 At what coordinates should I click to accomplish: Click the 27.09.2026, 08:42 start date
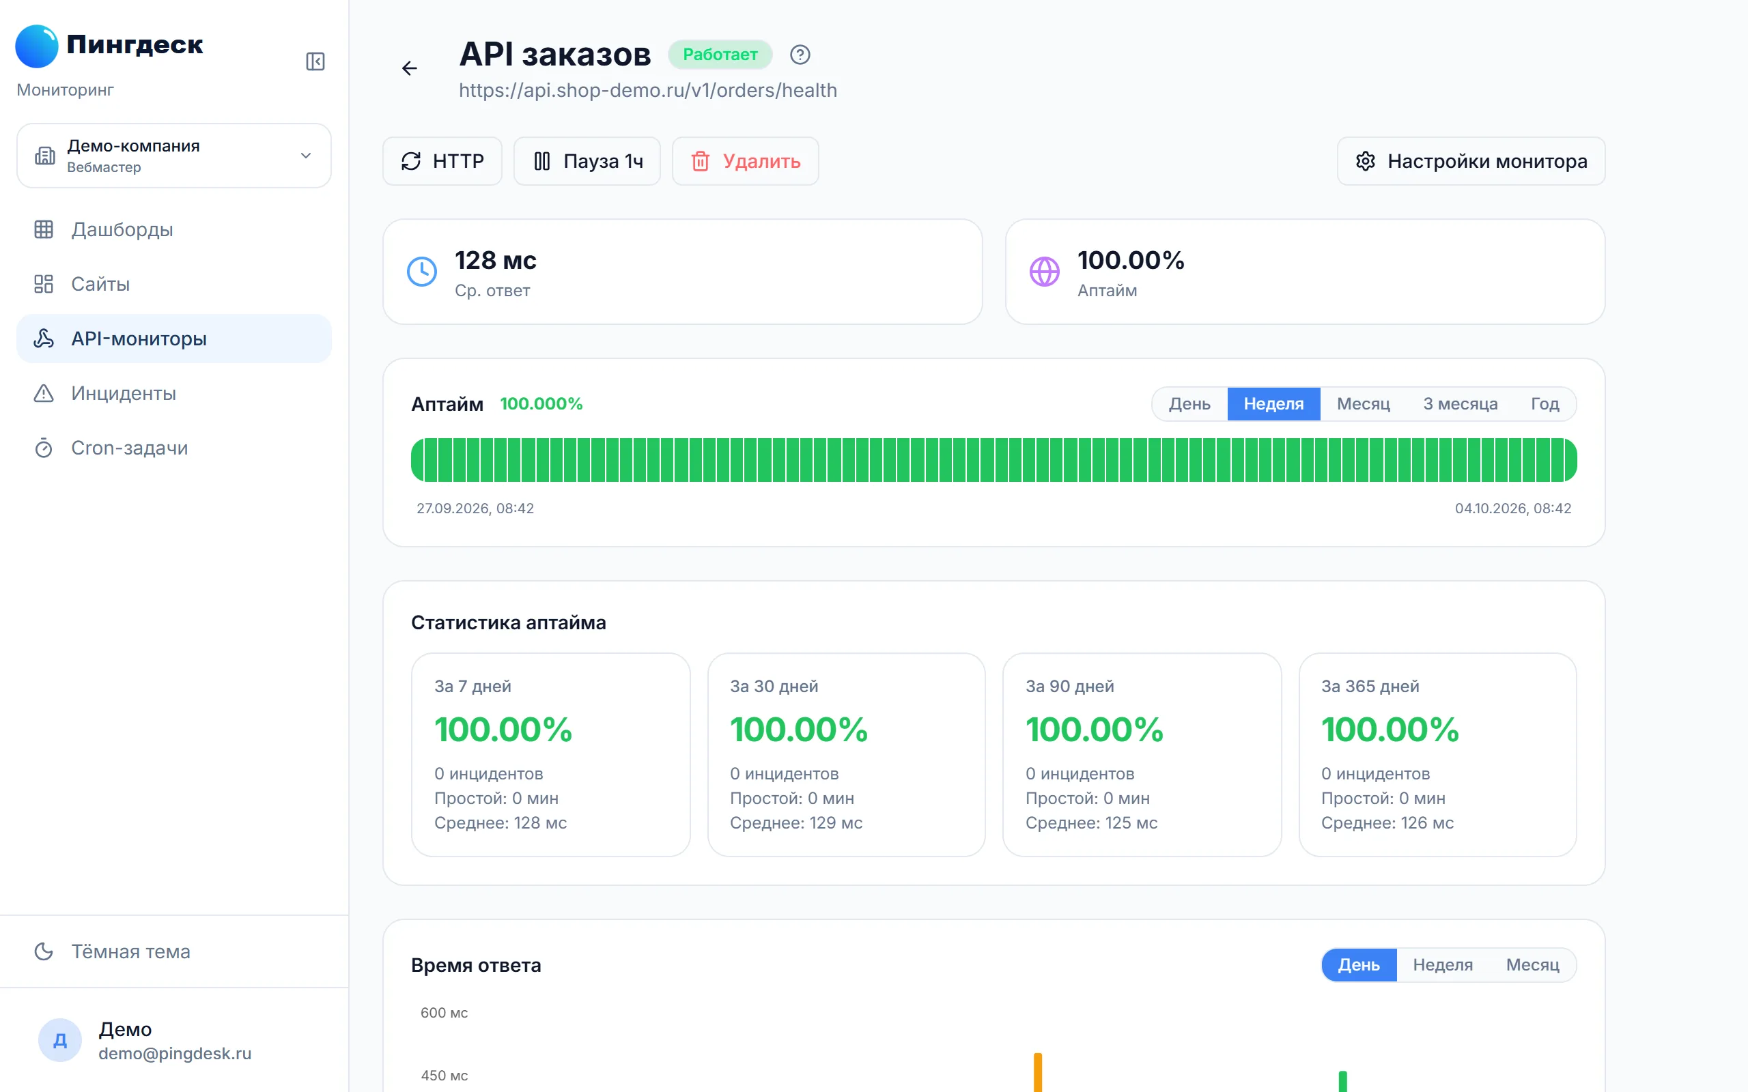click(475, 508)
